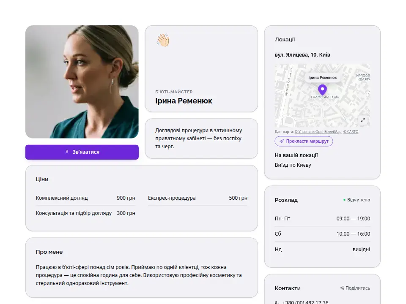The image size is (406, 304).
Task: Click the phone number +380 (00) 482 17 36
Action: (305, 302)
